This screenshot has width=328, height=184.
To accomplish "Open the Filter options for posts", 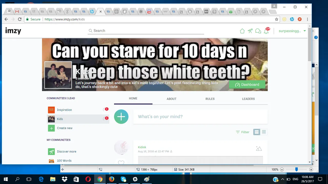I will [243, 132].
